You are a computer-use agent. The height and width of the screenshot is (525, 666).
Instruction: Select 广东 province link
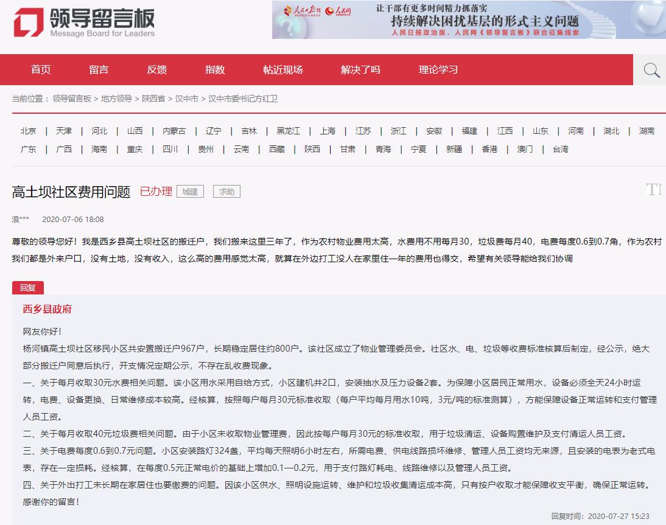click(x=29, y=150)
